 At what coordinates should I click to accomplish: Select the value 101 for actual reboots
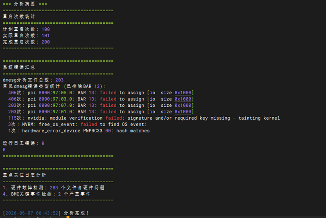(x=46, y=36)
